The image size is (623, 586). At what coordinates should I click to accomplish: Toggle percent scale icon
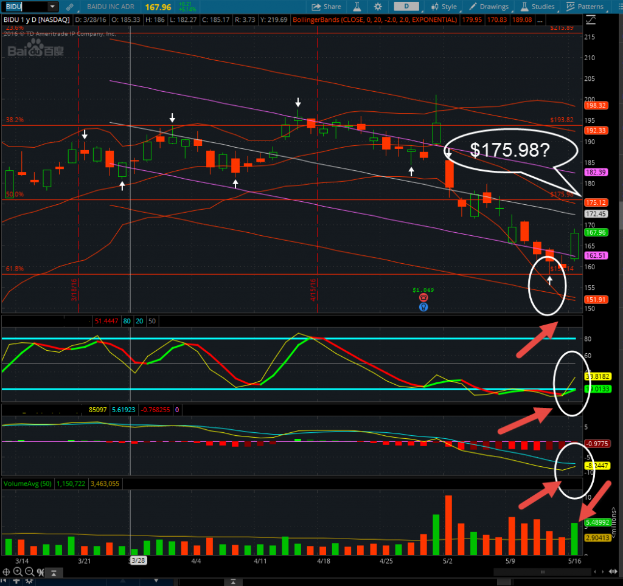(41, 572)
